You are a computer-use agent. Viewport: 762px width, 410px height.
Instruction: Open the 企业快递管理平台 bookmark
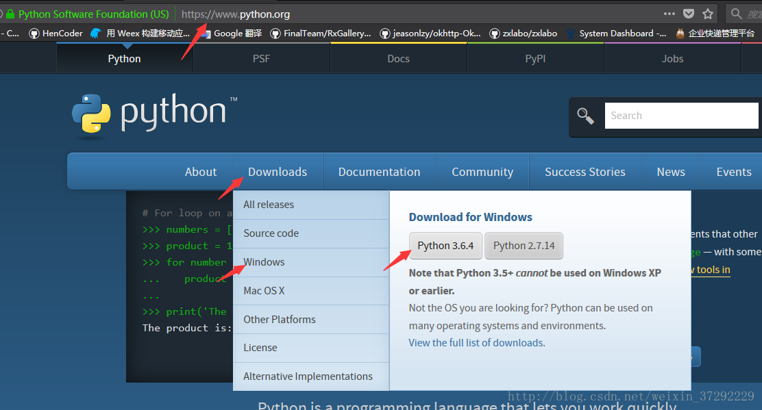[715, 33]
